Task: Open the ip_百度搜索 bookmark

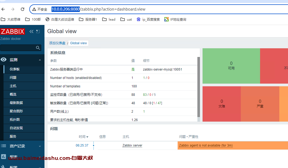Action: point(148,19)
